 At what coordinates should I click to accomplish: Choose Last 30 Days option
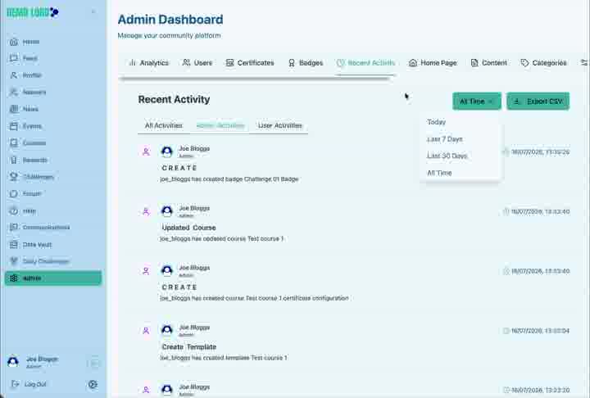pos(447,156)
